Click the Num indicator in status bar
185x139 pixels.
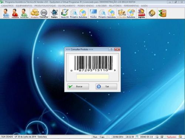(95, 137)
